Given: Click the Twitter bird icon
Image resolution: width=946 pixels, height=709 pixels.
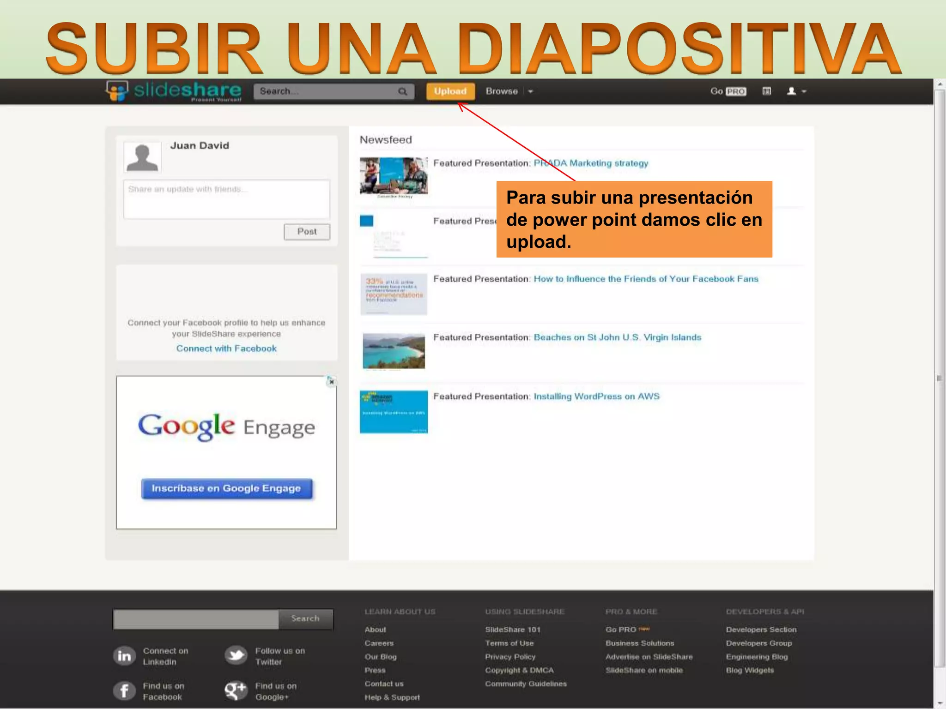Looking at the screenshot, I should click(236, 656).
